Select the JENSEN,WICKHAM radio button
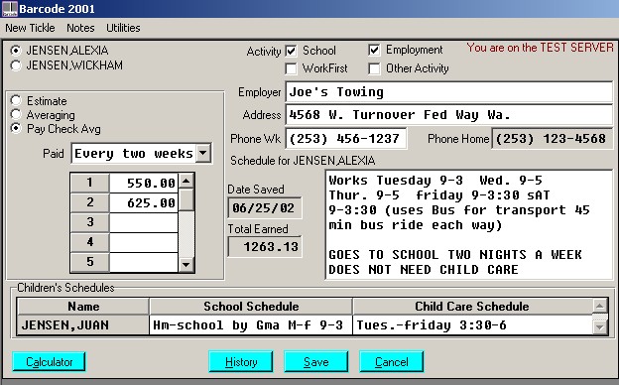The height and width of the screenshot is (385, 619). coord(16,65)
